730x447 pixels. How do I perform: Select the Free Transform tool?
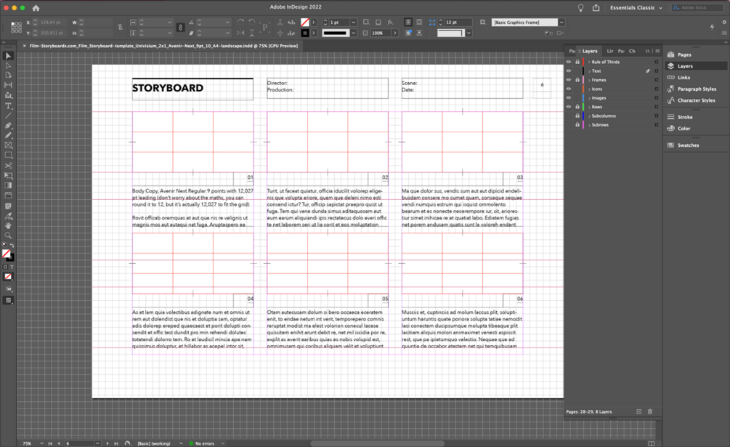[8, 176]
